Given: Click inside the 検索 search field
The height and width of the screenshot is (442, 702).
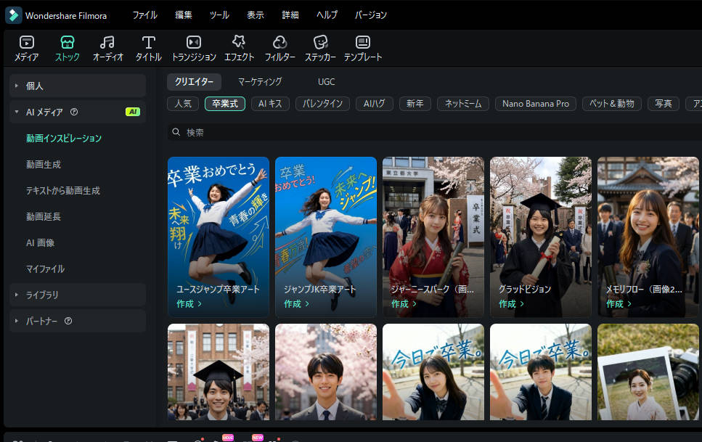Looking at the screenshot, I should pyautogui.click(x=290, y=131).
